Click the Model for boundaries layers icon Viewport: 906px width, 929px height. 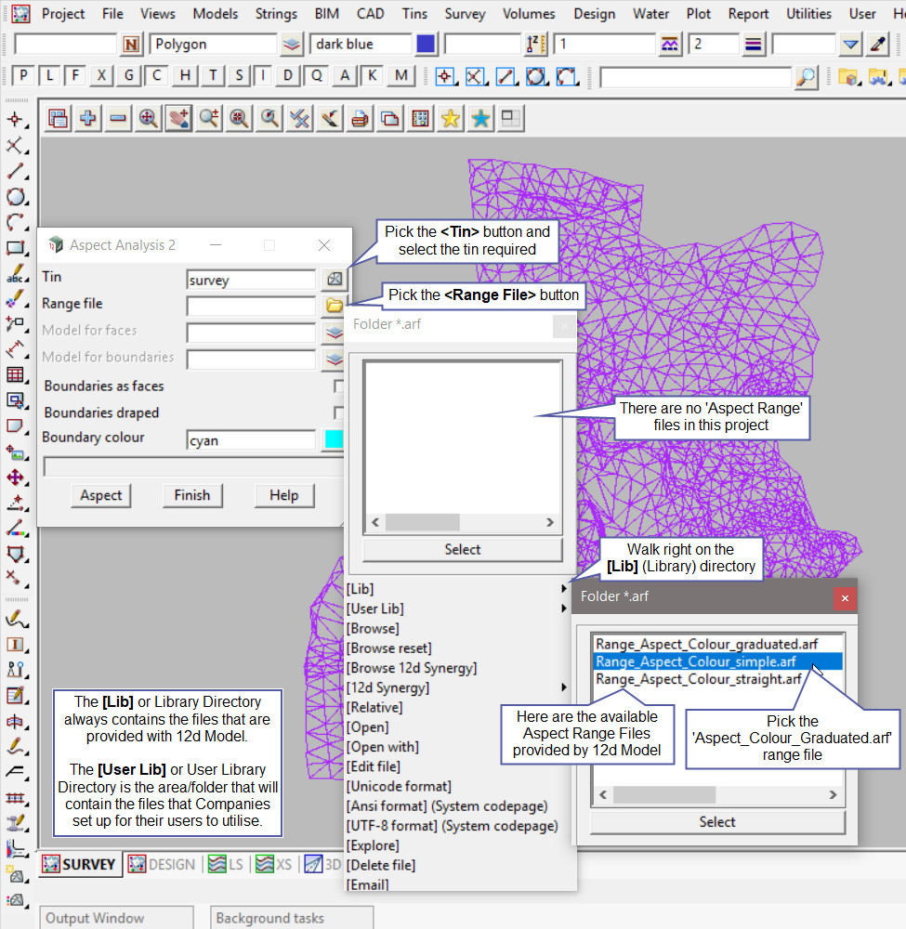point(335,359)
